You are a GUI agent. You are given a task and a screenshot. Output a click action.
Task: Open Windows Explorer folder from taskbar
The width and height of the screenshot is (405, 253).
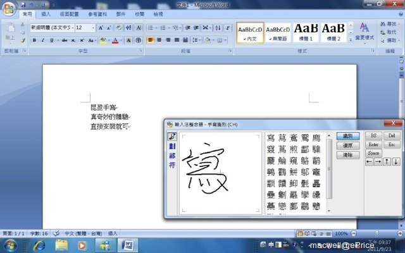(61, 245)
